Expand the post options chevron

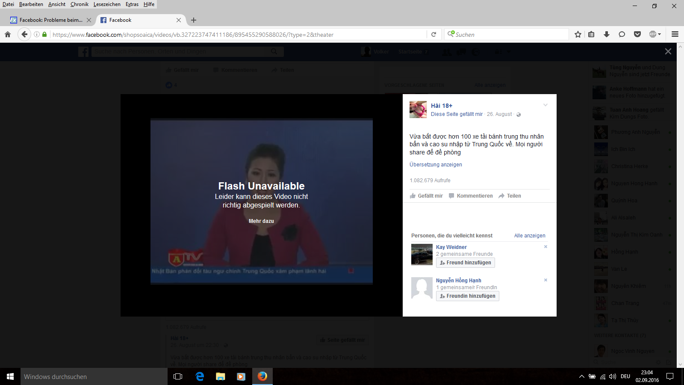point(545,105)
